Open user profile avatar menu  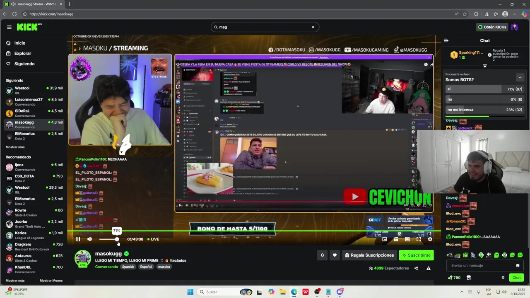(515, 27)
